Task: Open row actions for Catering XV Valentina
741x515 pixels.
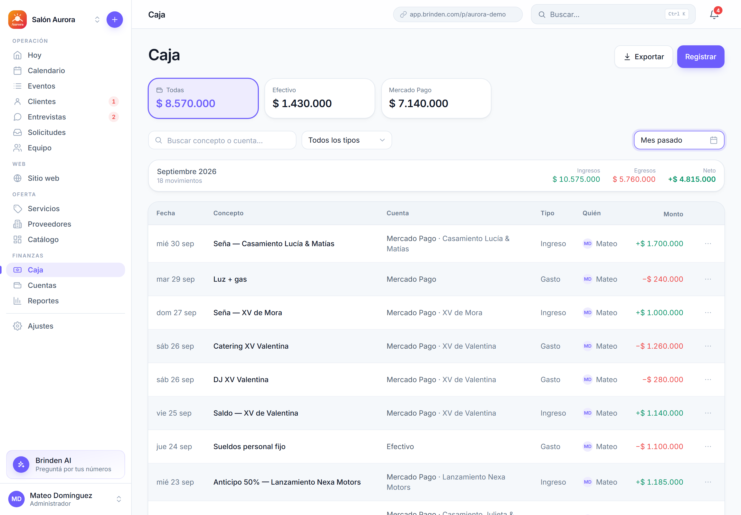Action: [x=708, y=346]
